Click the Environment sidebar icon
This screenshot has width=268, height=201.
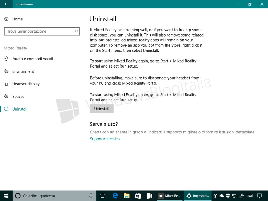pos(6,71)
